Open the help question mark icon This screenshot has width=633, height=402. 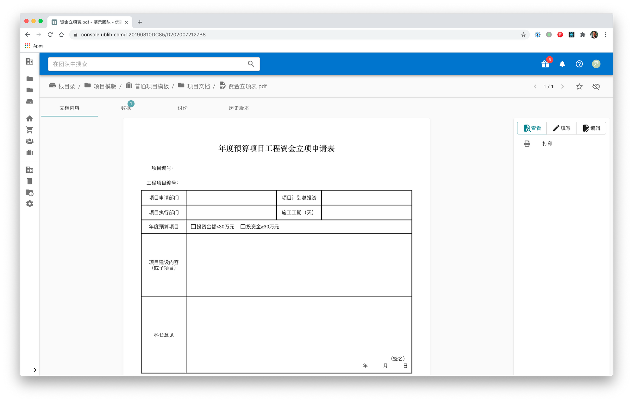click(579, 64)
